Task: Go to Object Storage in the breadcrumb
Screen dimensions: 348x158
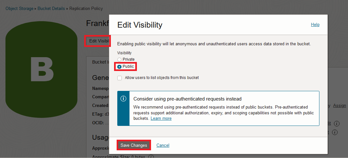Action: [x=19, y=8]
